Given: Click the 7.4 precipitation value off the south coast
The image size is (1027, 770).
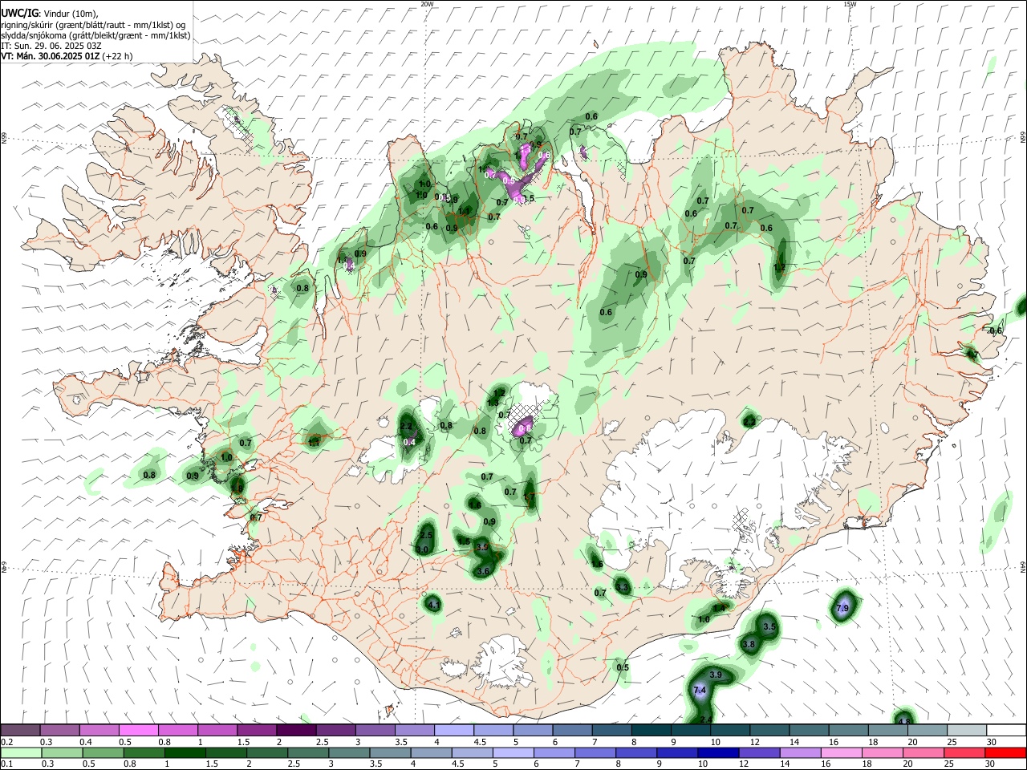Looking at the screenshot, I should pyautogui.click(x=699, y=690).
